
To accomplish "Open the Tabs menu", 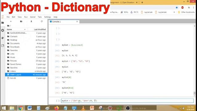I will coord(40,17).
